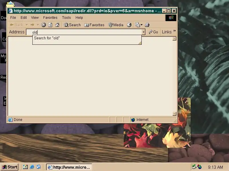229x171 pixels.
Task: Open the View menu
Action: click(x=35, y=18)
